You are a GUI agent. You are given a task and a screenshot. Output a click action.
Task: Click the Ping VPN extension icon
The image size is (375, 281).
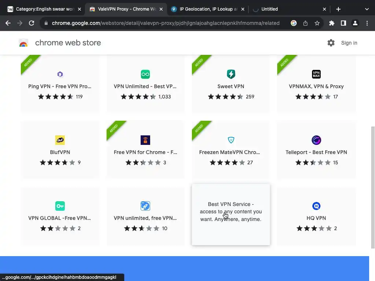click(x=60, y=74)
